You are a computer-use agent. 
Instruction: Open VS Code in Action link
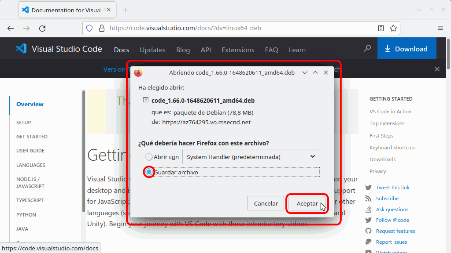tap(390, 112)
